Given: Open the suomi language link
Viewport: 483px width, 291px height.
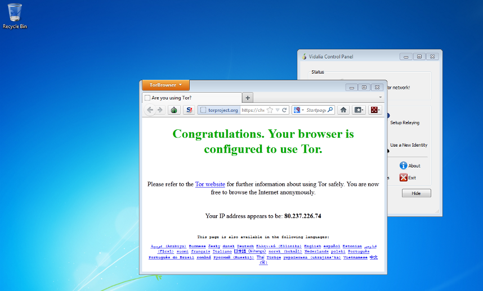Looking at the screenshot, I should point(182,251).
